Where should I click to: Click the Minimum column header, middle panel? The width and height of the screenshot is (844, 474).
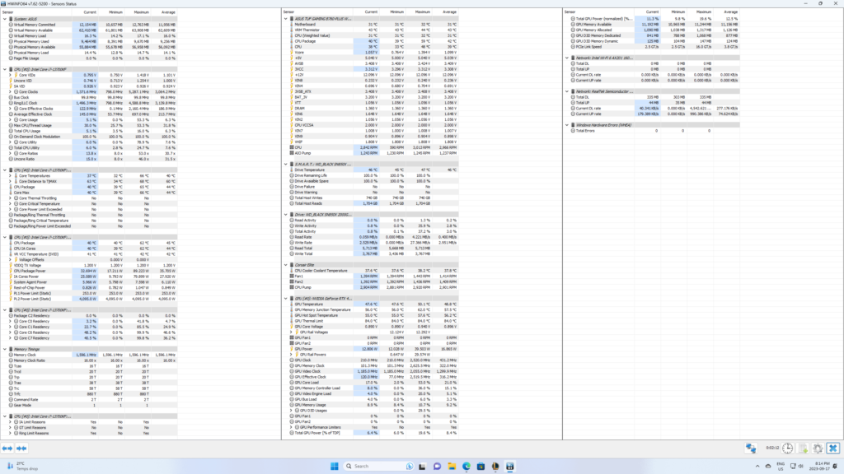coord(396,12)
